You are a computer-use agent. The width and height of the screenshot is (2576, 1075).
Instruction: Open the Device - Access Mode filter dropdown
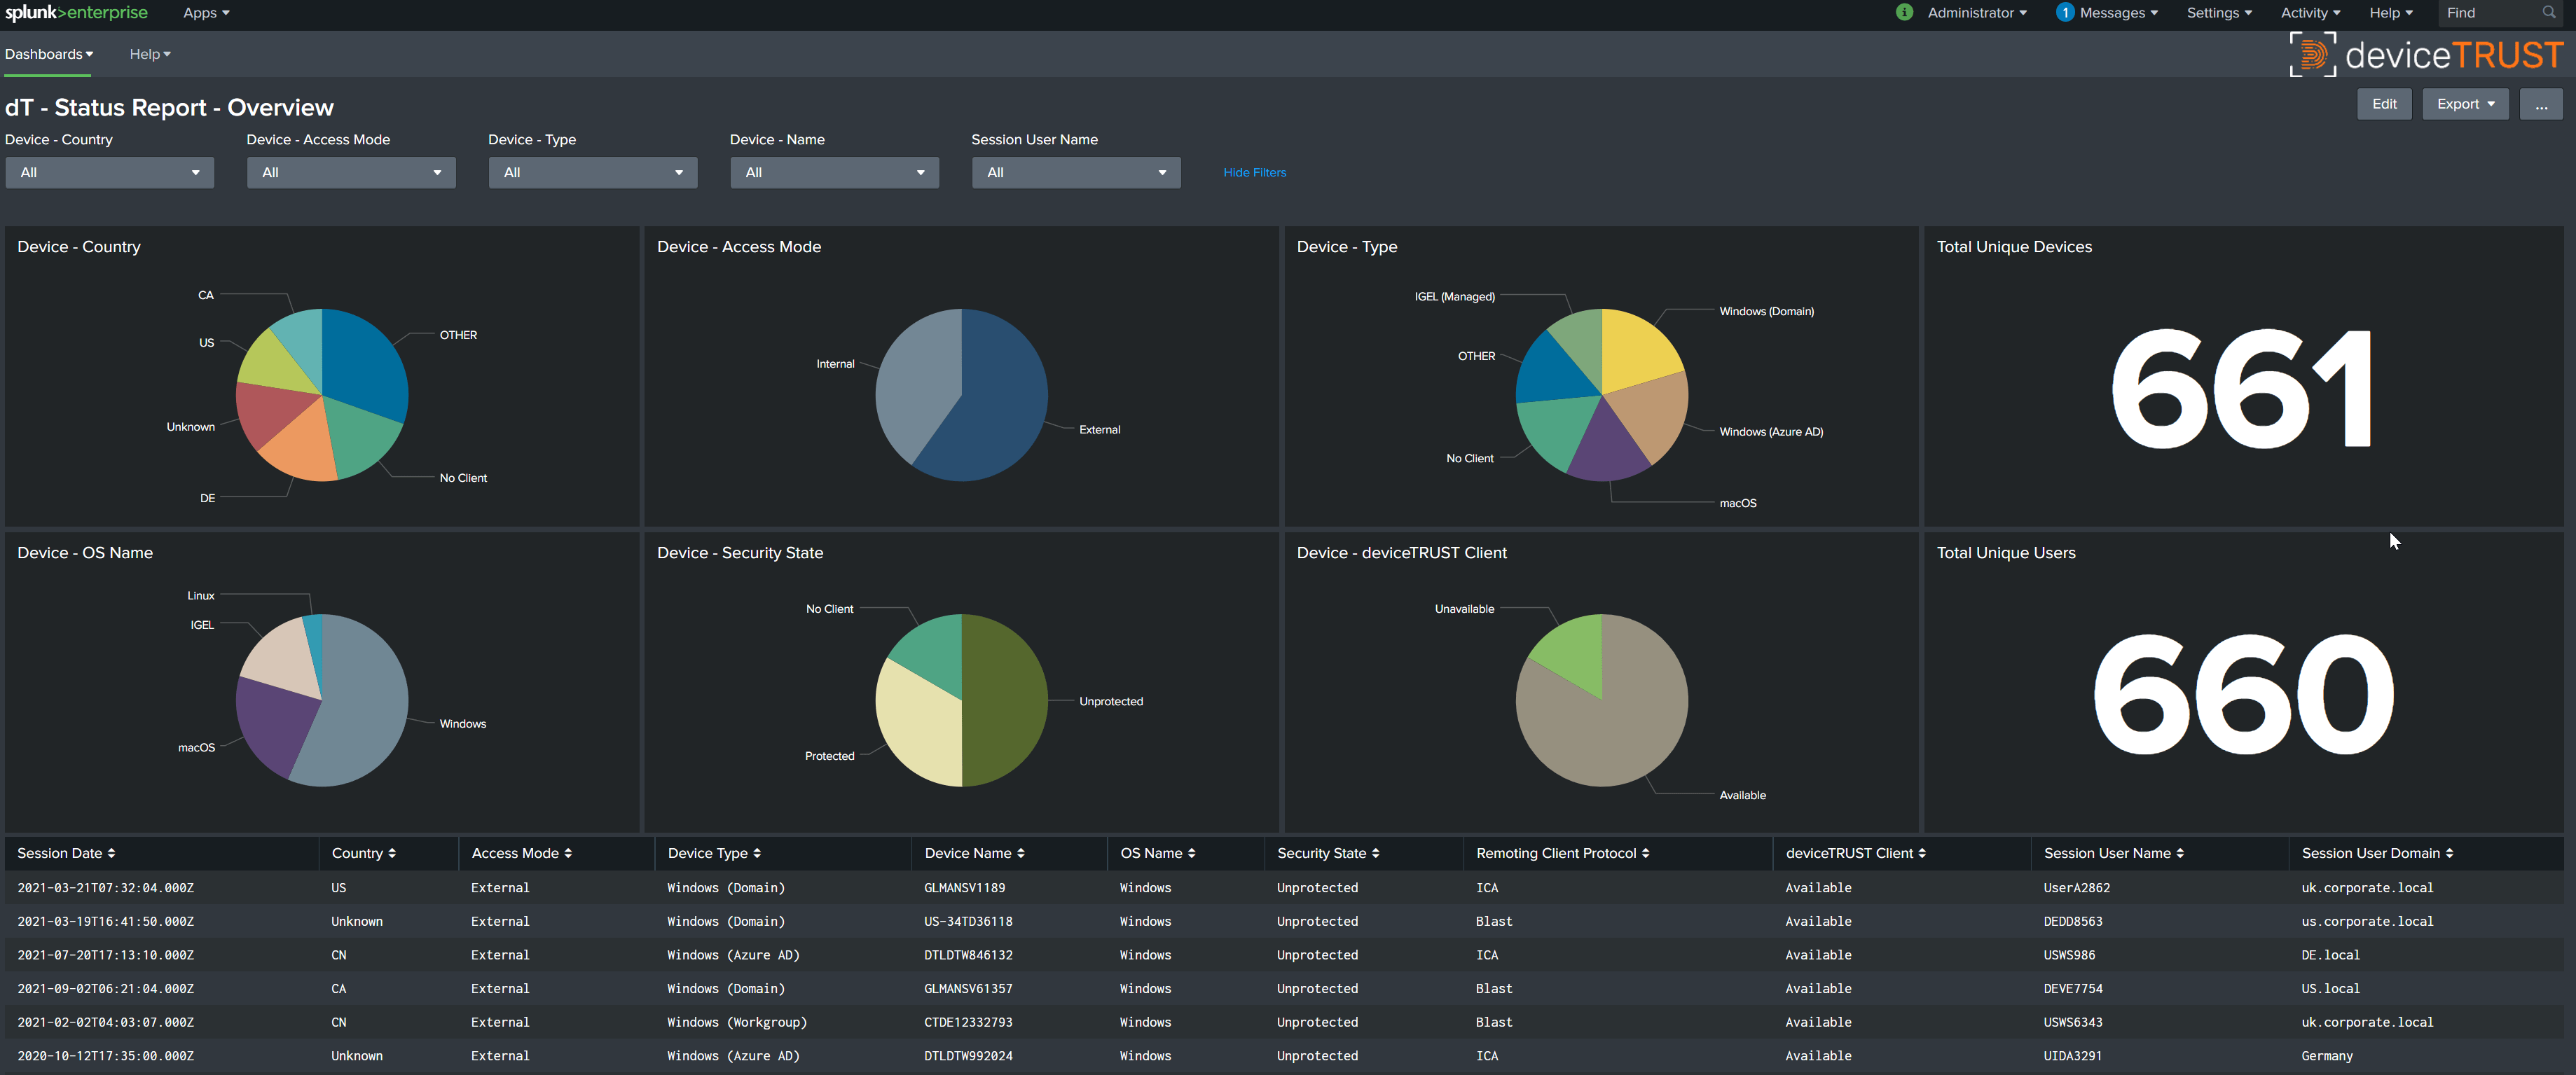click(350, 172)
